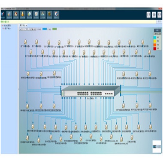Screen dimensions: 163x163
Task: Click the dark button above the color legend
Action: point(157,30)
